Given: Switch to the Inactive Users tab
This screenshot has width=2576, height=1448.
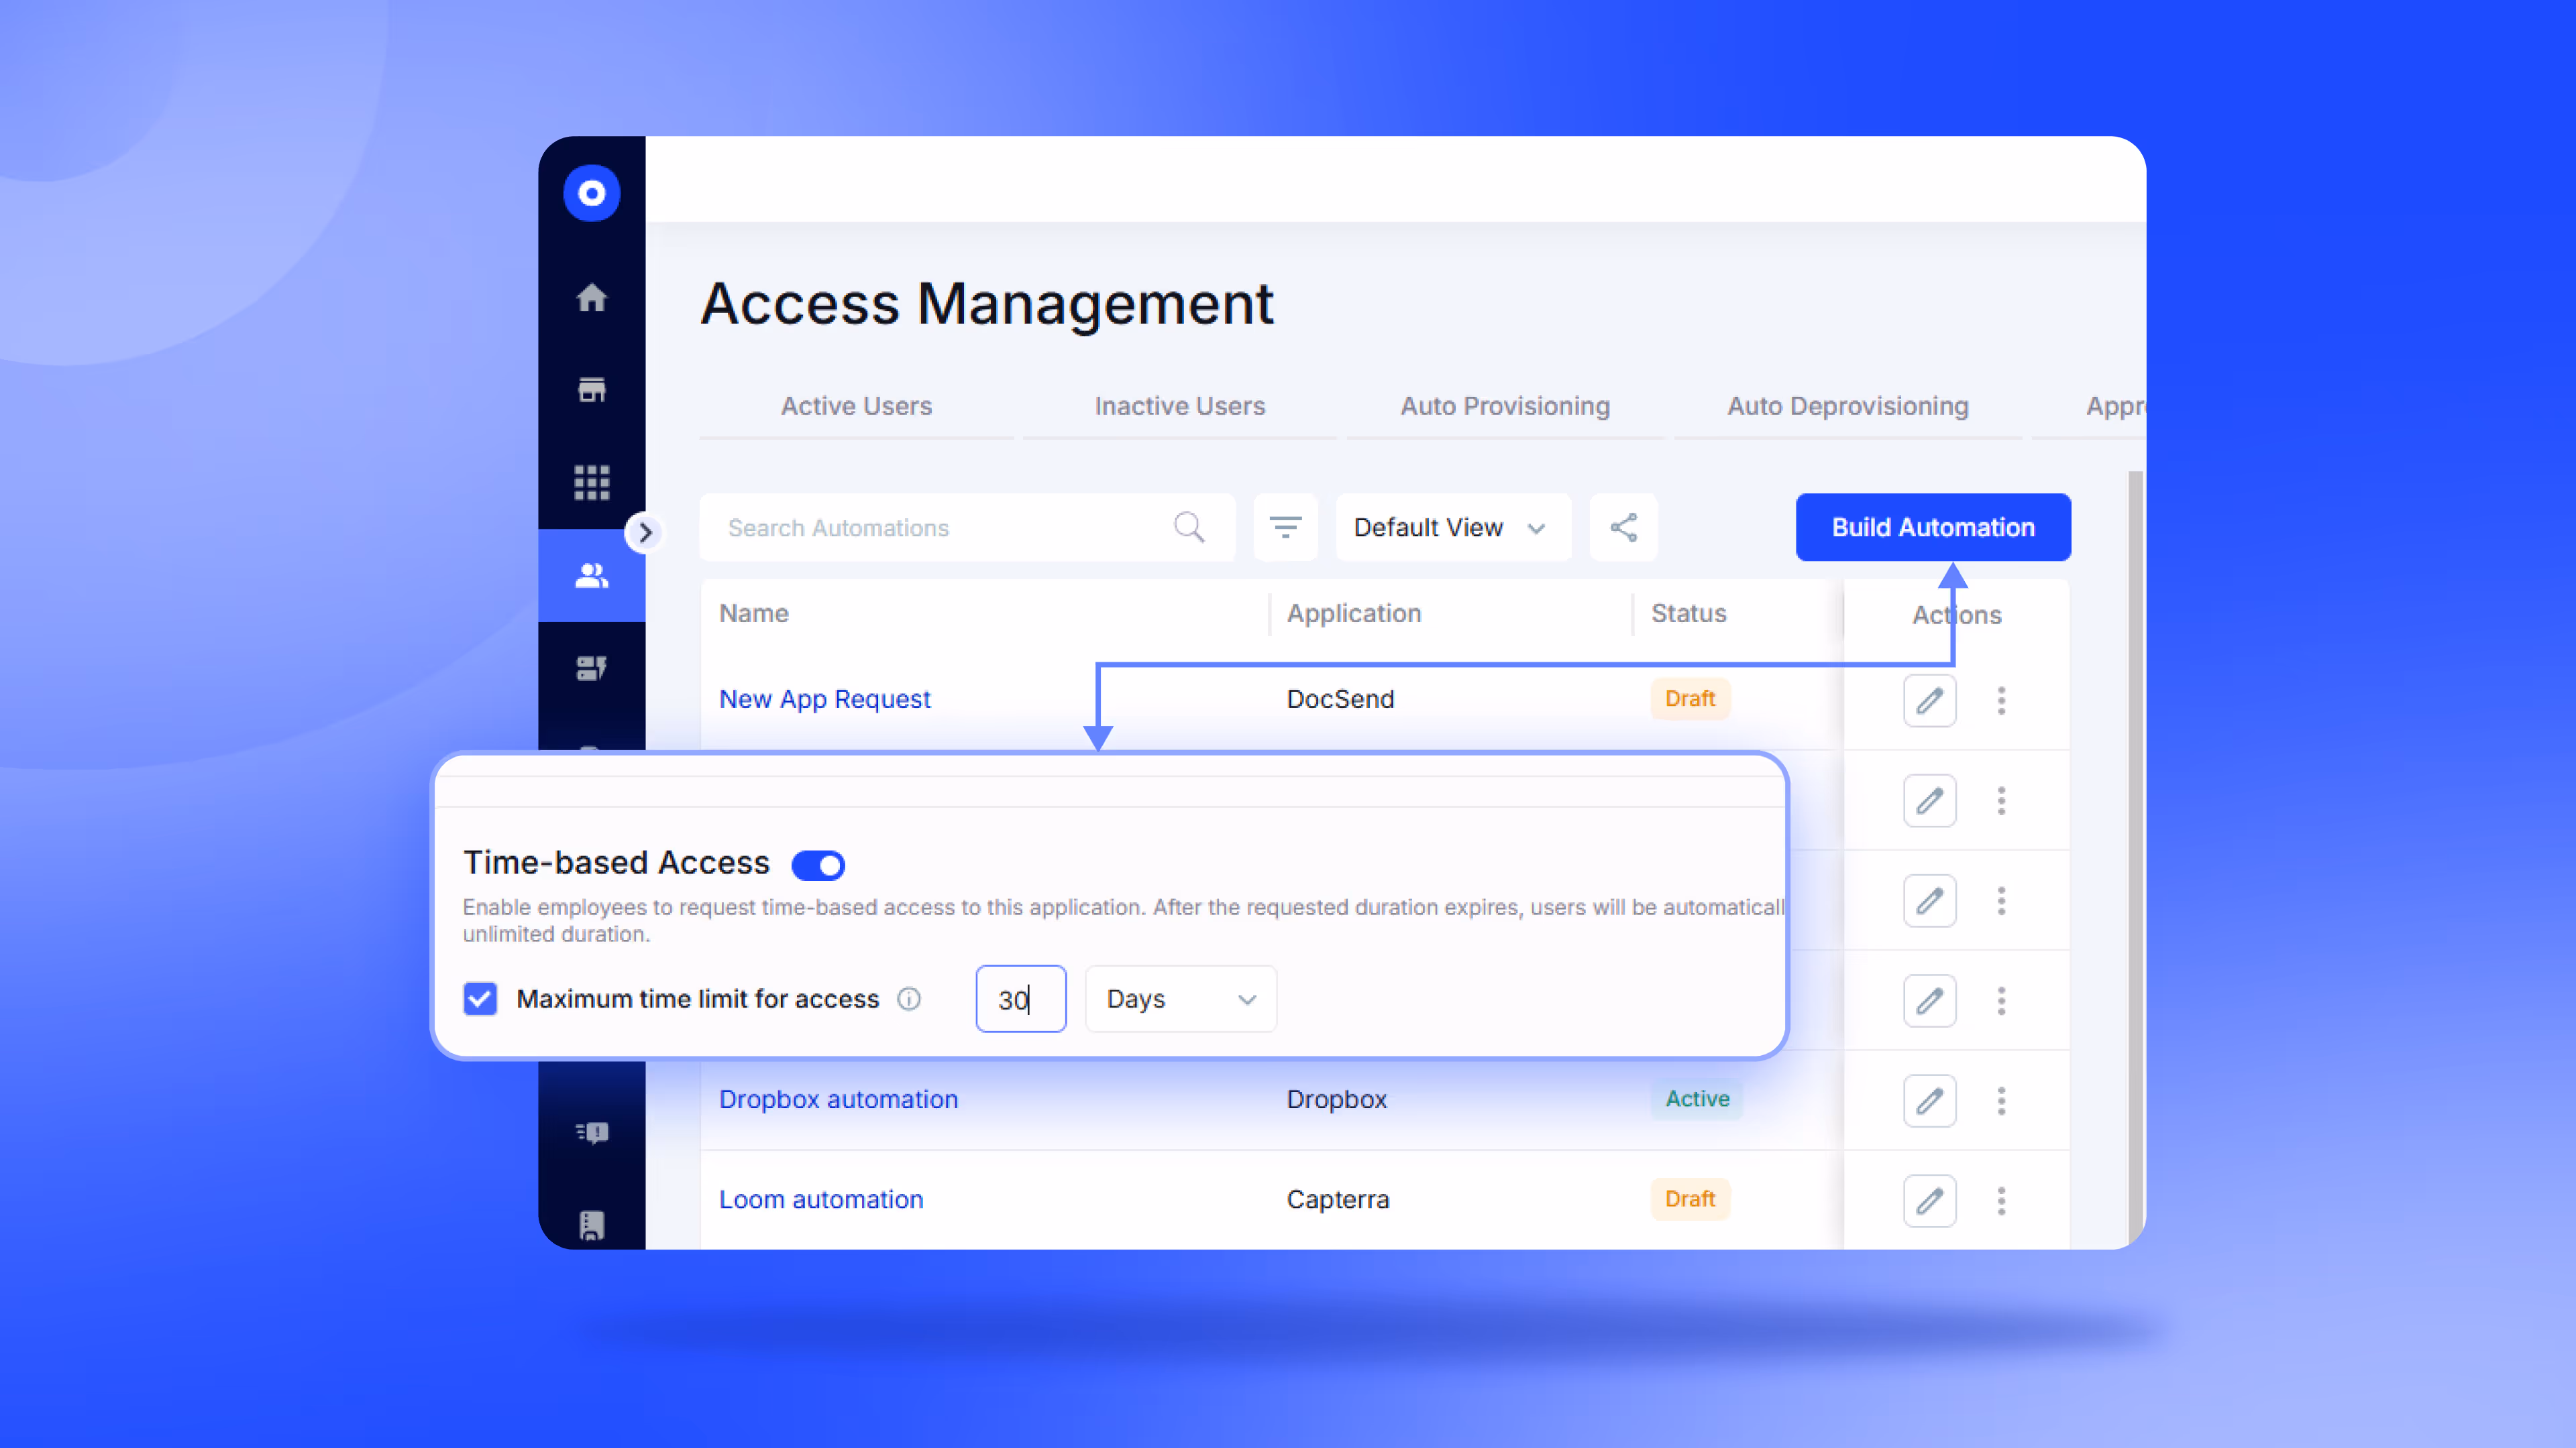Looking at the screenshot, I should 1179,406.
